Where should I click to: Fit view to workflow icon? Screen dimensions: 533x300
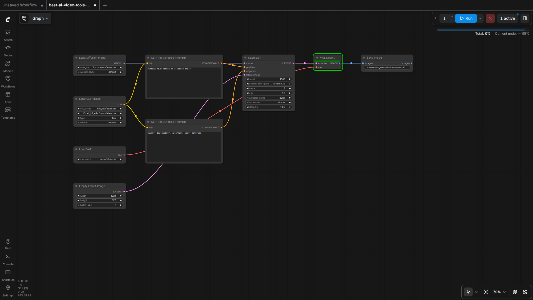tap(486, 292)
